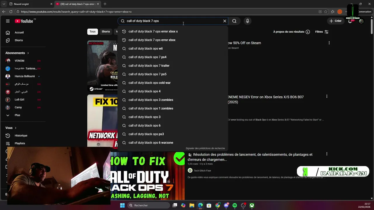Viewport: 374px width, 210px height.
Task: Open Xbox app from the taskbar
Action: 252,205
